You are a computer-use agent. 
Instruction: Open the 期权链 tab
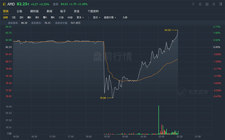[x=34, y=11]
